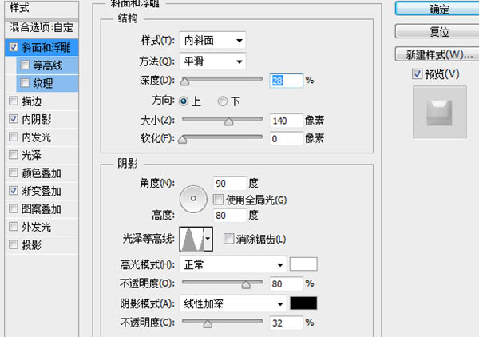Viewport: 479px width, 337px height.
Task: Open the 阴影模式(A) 线性加深 dropdown
Action: point(233,303)
